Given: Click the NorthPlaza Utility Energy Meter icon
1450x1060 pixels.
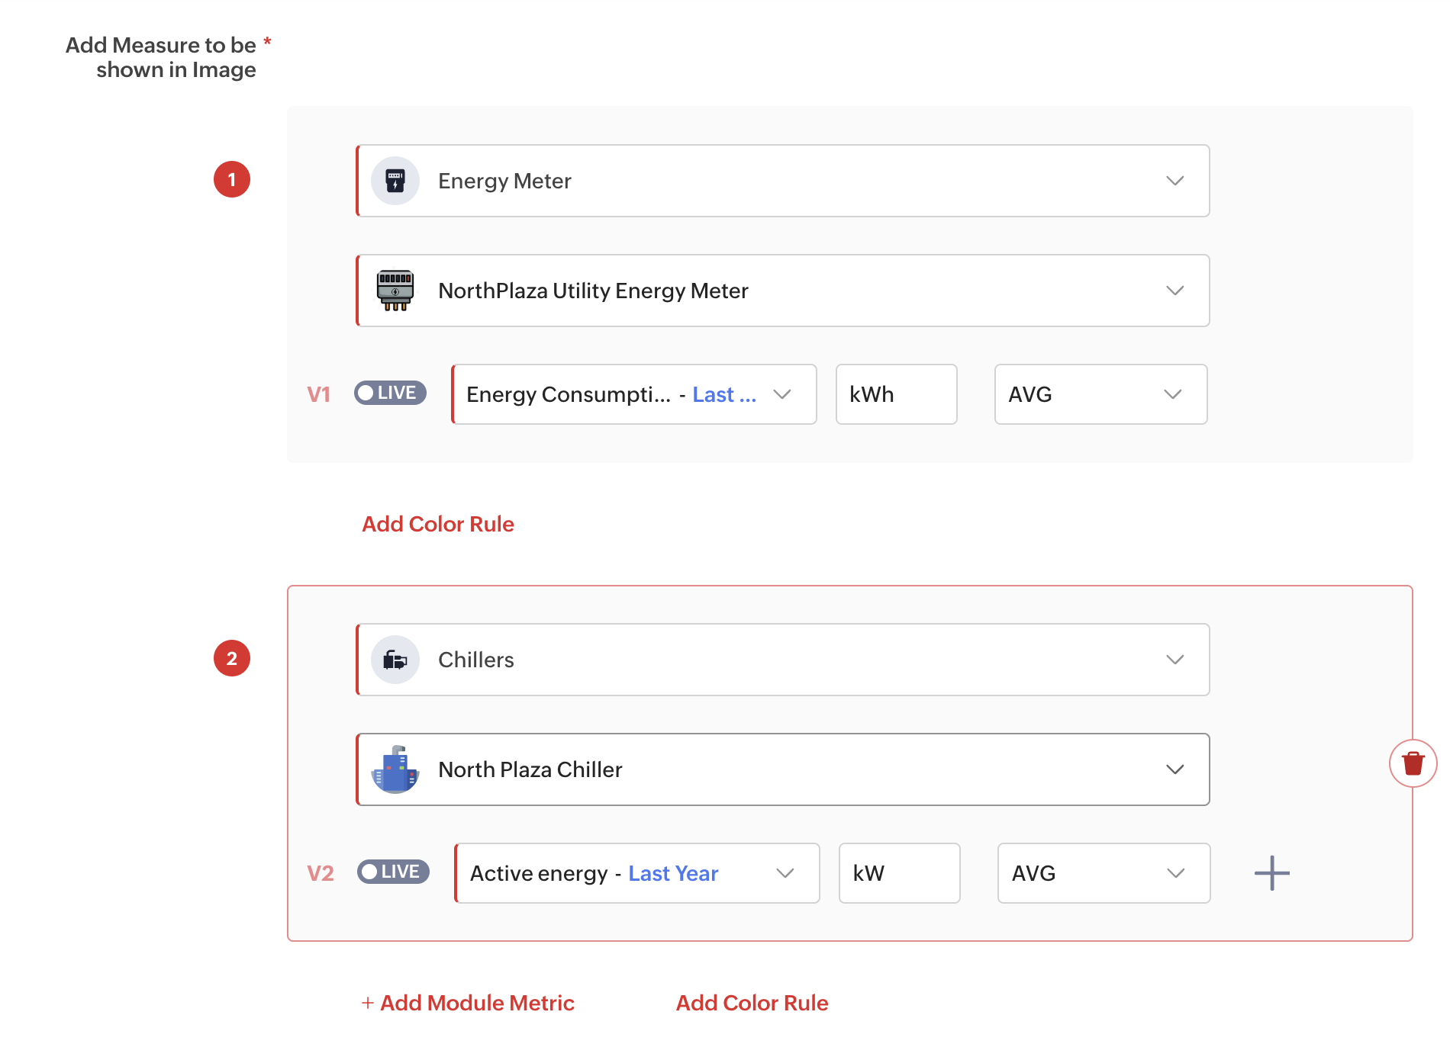Looking at the screenshot, I should point(395,291).
